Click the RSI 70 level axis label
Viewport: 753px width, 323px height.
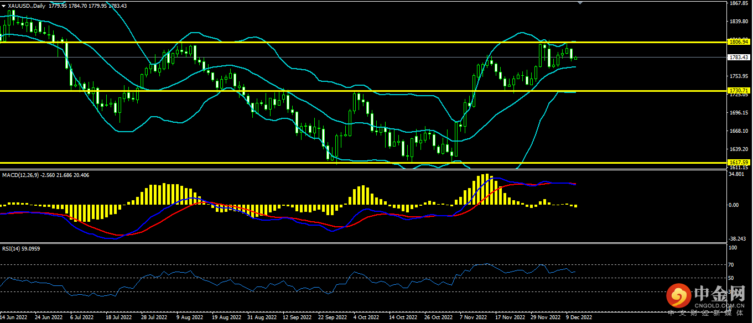tap(733, 264)
